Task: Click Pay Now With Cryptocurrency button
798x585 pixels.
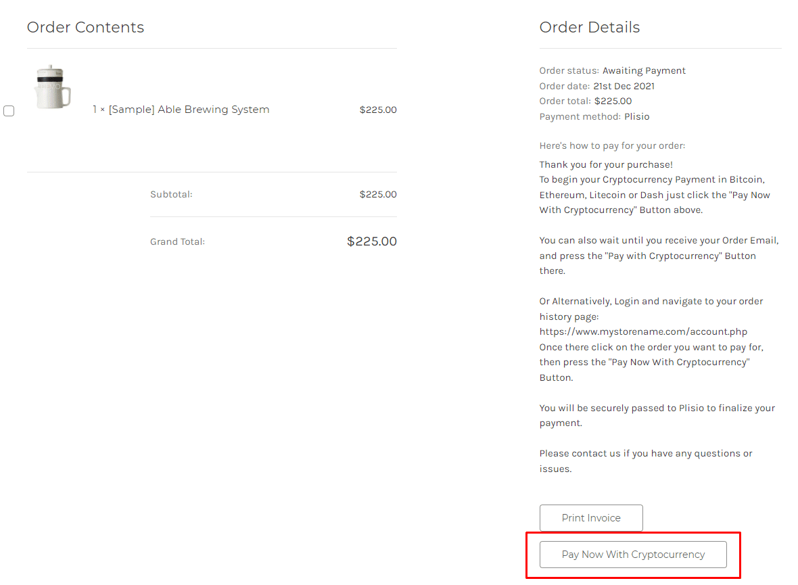Action: click(x=633, y=555)
